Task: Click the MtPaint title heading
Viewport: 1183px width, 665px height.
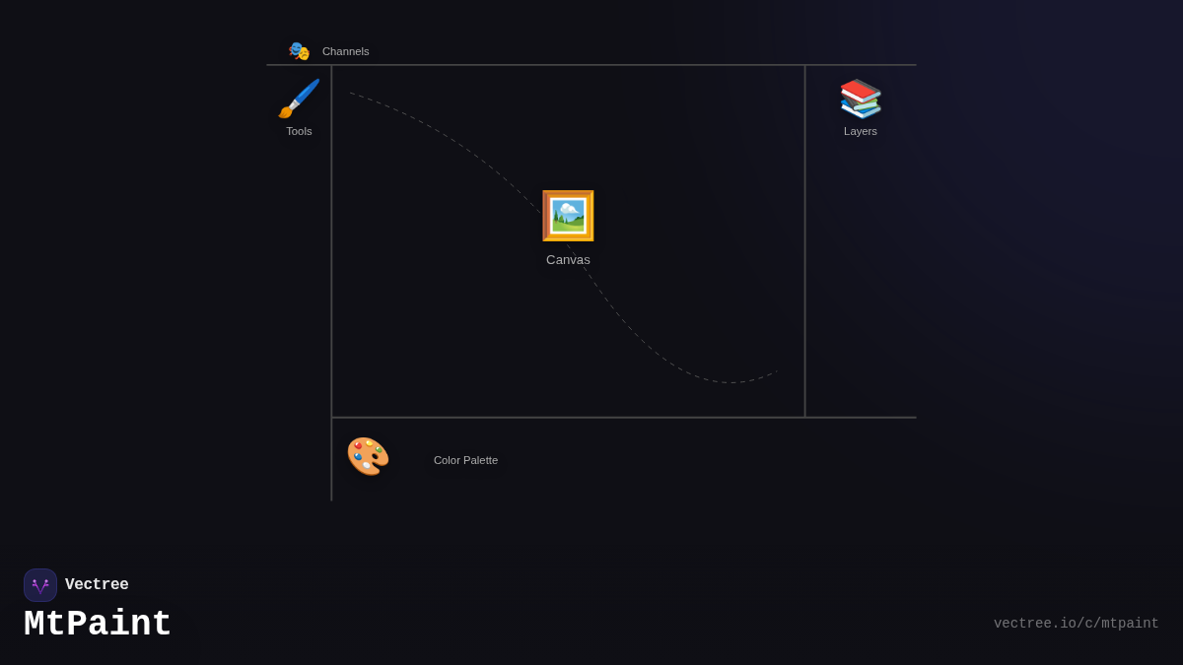Action: coord(98,625)
